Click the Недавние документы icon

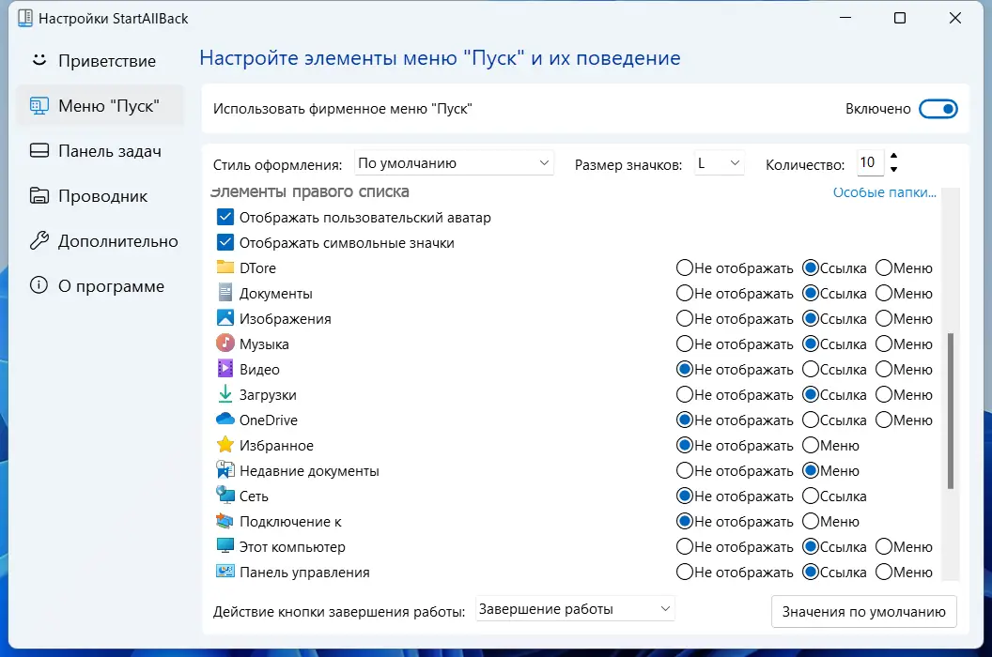point(225,470)
